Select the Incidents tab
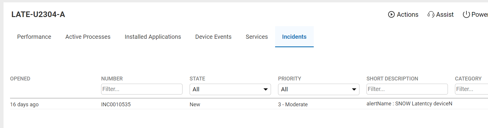Viewport: 488px width, 128px height. [x=294, y=37]
